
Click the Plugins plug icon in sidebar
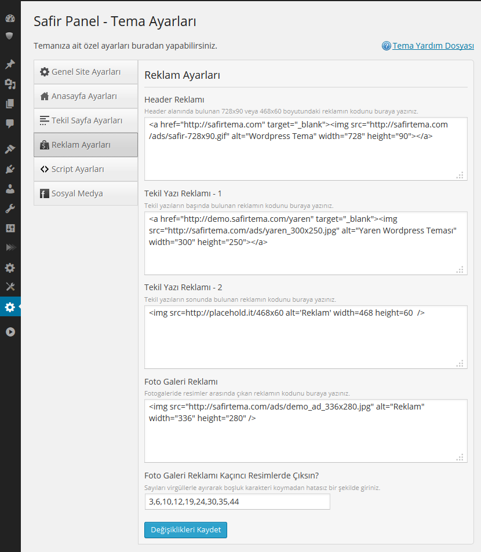(10, 169)
